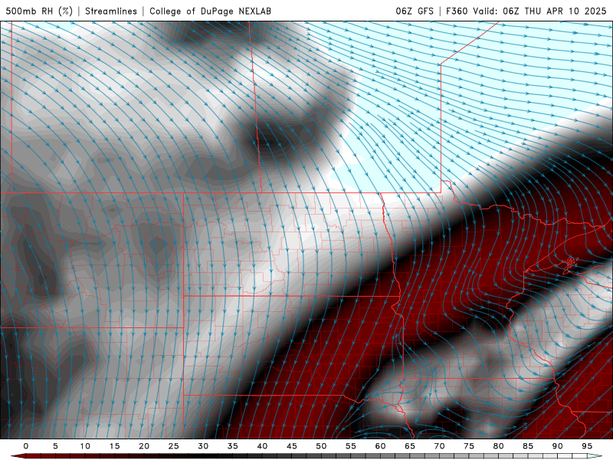Click the "45" colorbar label
The image size is (613, 460).
(x=292, y=446)
